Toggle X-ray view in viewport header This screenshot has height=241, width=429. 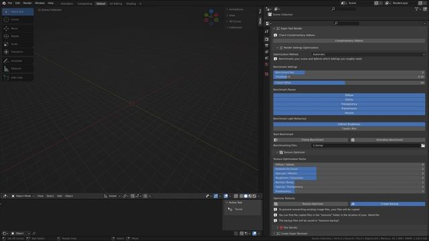[x=236, y=196]
